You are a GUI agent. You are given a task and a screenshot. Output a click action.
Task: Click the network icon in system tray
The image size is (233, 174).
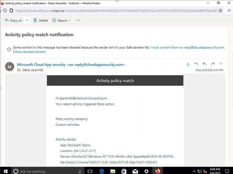tap(200, 172)
